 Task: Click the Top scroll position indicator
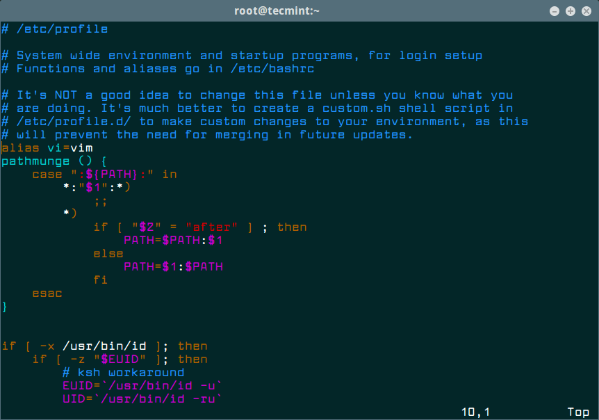click(578, 412)
